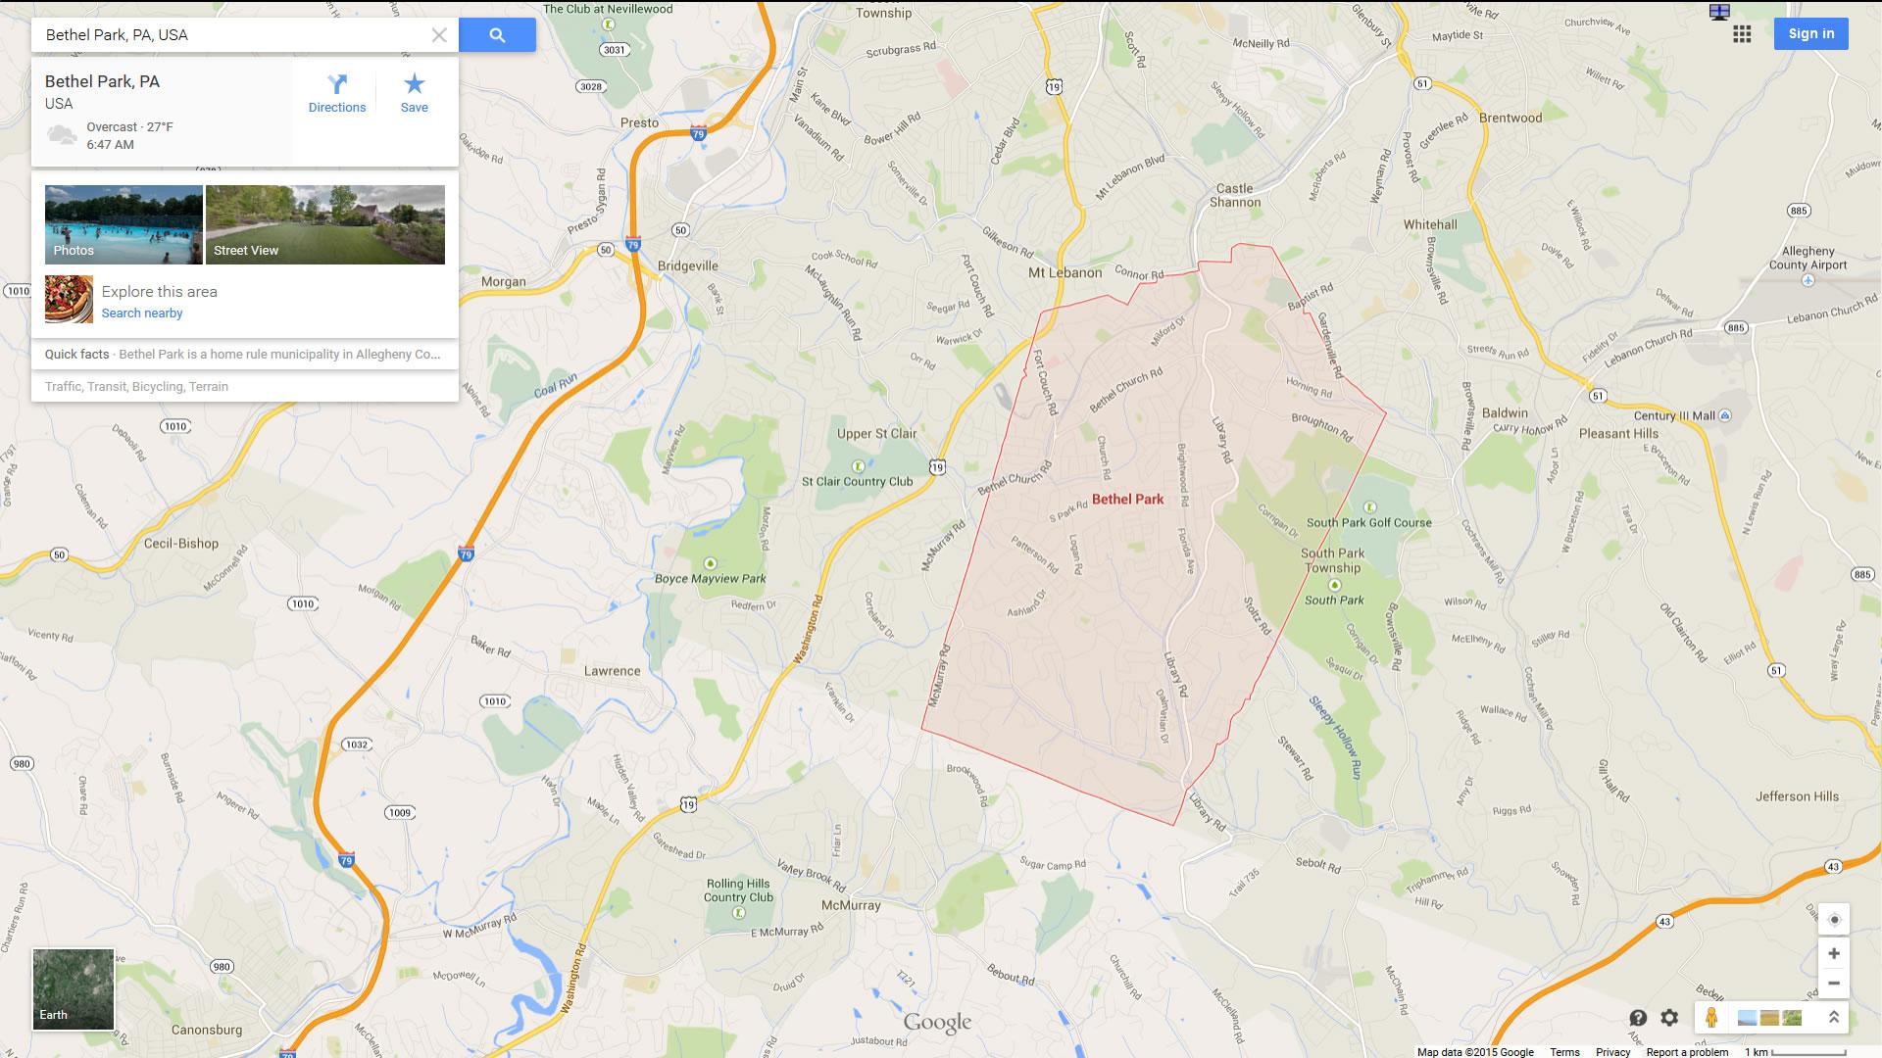Open Street View thumbnail

(x=325, y=224)
